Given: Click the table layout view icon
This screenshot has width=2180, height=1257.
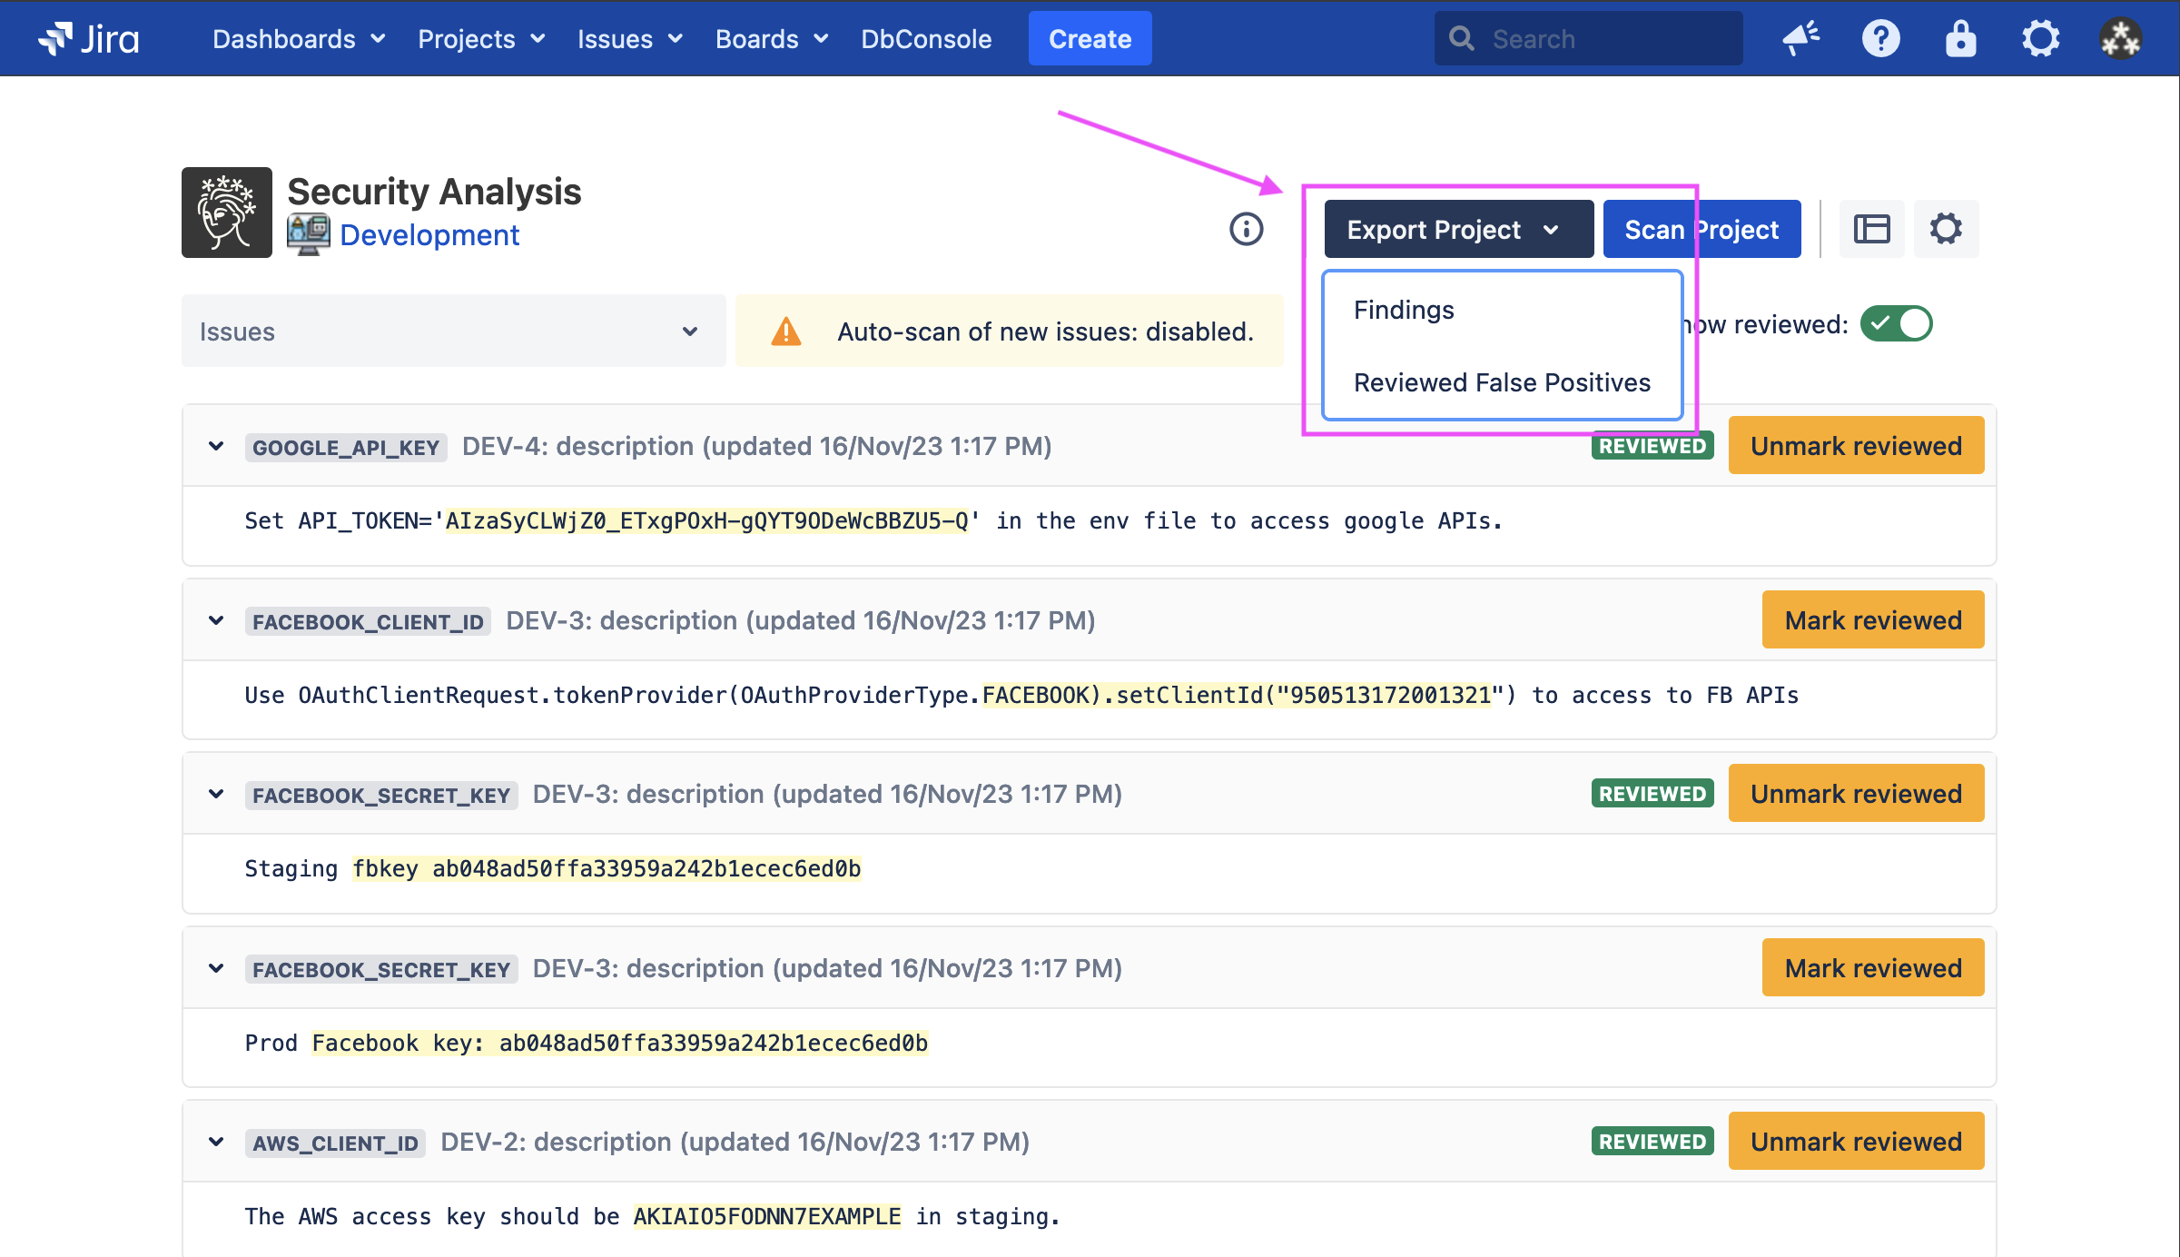Looking at the screenshot, I should point(1871,229).
